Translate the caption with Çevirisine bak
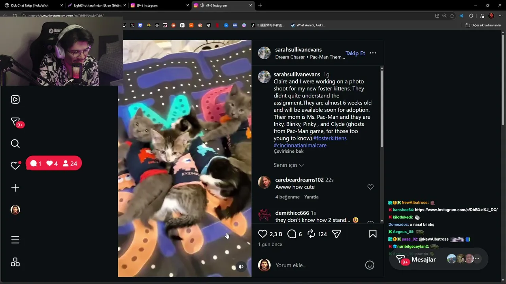The width and height of the screenshot is (506, 284). coord(289,151)
